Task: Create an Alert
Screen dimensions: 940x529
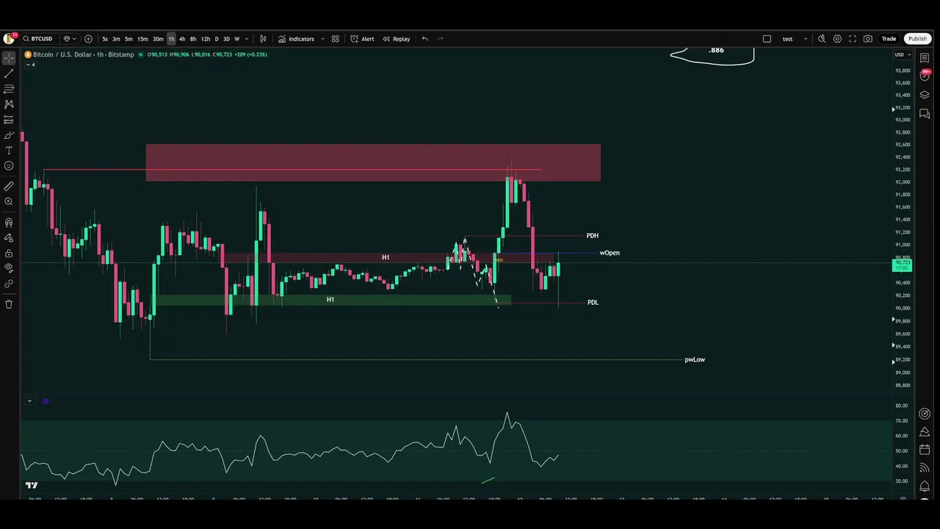Action: tap(362, 39)
